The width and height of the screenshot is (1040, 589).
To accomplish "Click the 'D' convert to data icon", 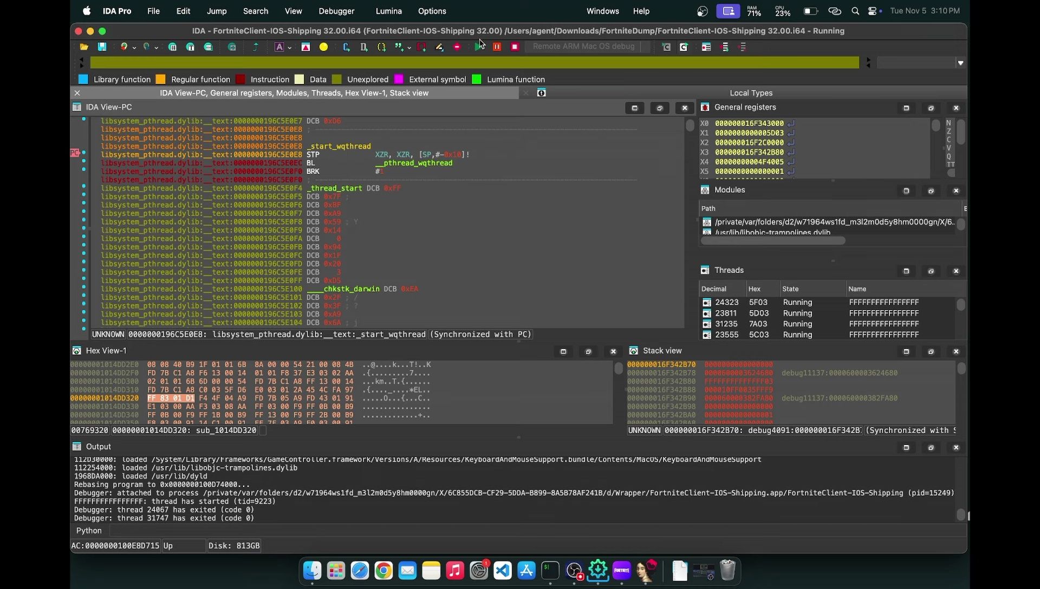I will (363, 47).
